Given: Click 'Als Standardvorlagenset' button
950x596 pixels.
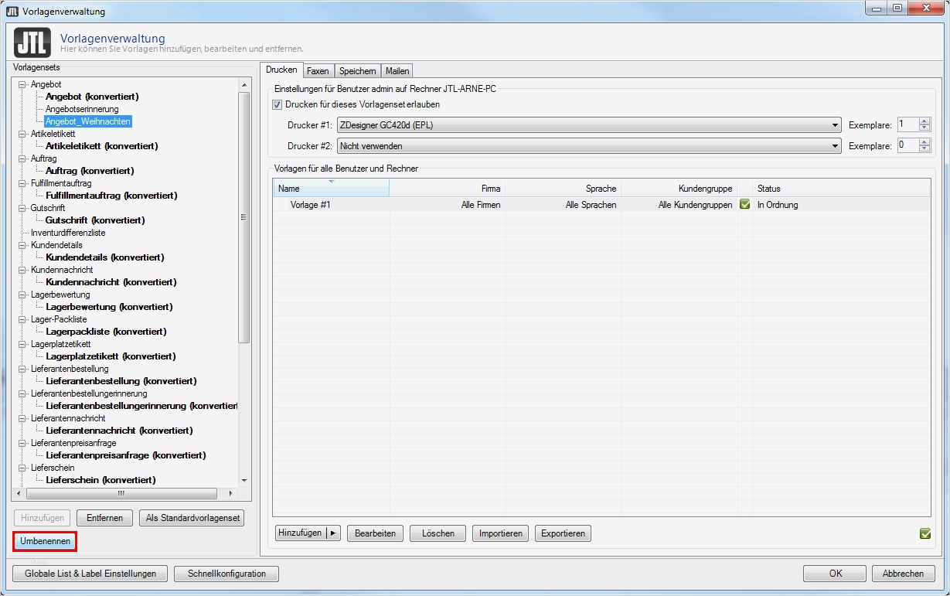Looking at the screenshot, I should pyautogui.click(x=192, y=518).
